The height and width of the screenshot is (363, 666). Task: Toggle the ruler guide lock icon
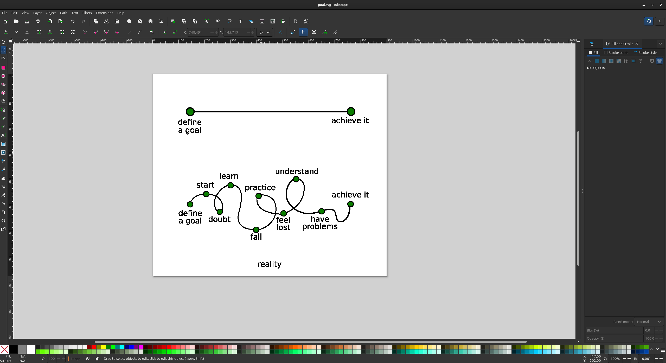tap(11, 41)
